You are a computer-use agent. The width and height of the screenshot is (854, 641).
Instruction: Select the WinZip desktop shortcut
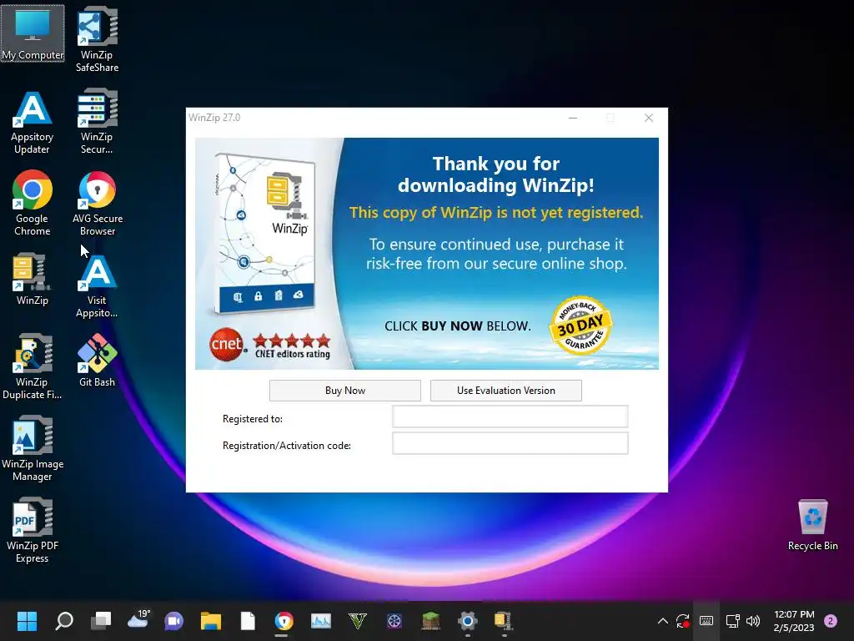[x=33, y=279]
